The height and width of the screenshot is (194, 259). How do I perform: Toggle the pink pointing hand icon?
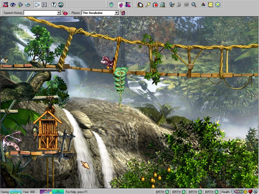[x=121, y=5]
